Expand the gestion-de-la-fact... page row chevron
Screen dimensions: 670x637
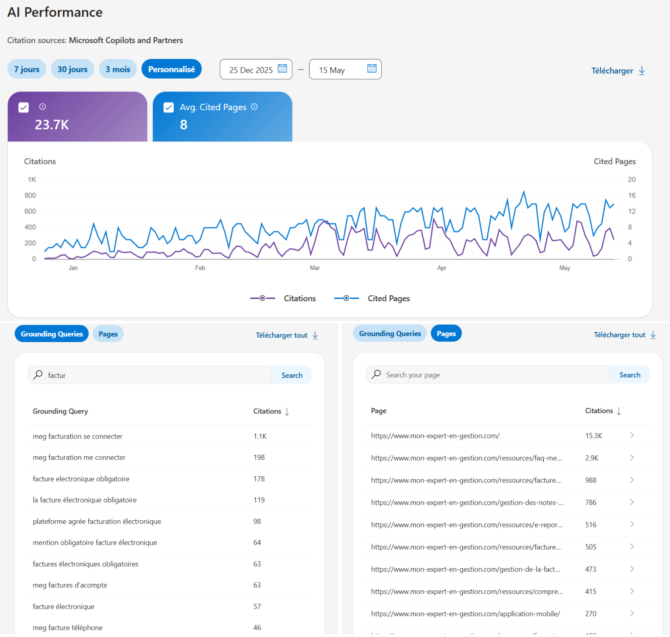tap(632, 569)
